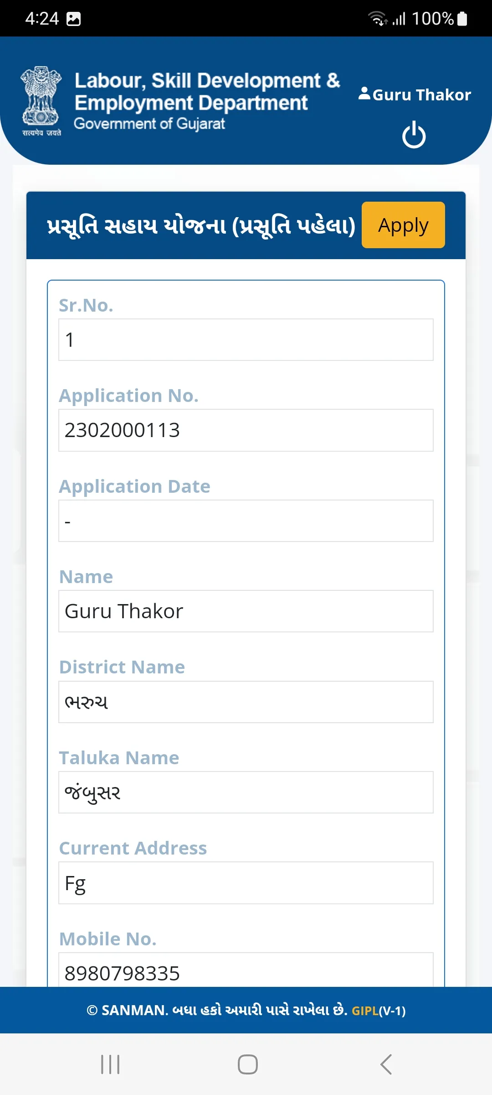492x1095 pixels.
Task: Tap the પ્રસૂતિ સહાય યોજના heading text
Action: click(201, 225)
